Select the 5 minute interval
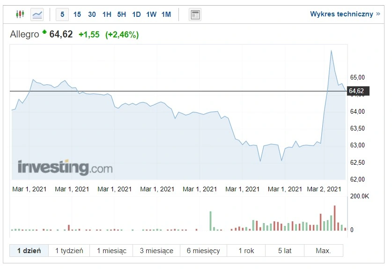 point(62,15)
